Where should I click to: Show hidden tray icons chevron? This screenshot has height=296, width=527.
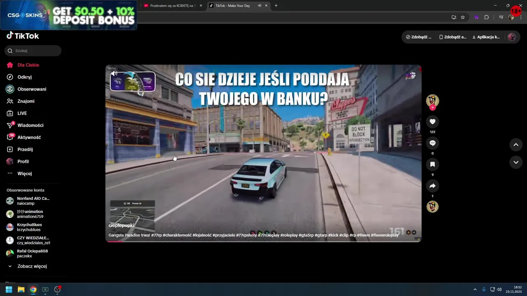pyautogui.click(x=475, y=289)
